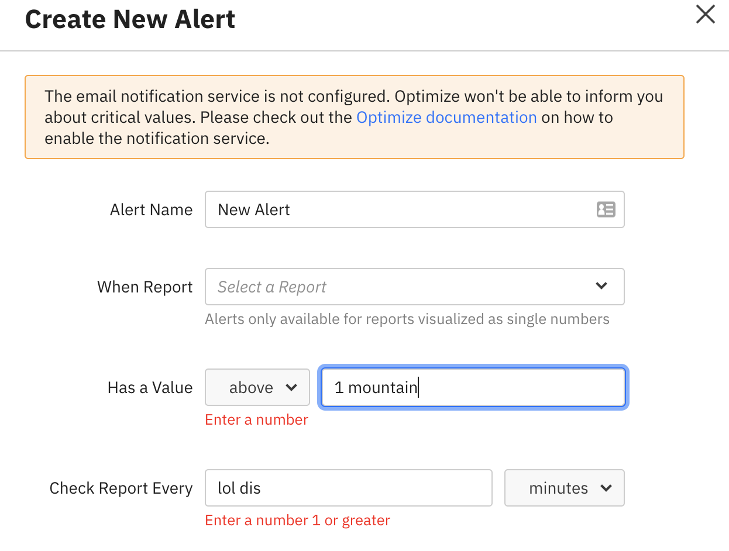Open the Select a Report dropdown

point(404,287)
